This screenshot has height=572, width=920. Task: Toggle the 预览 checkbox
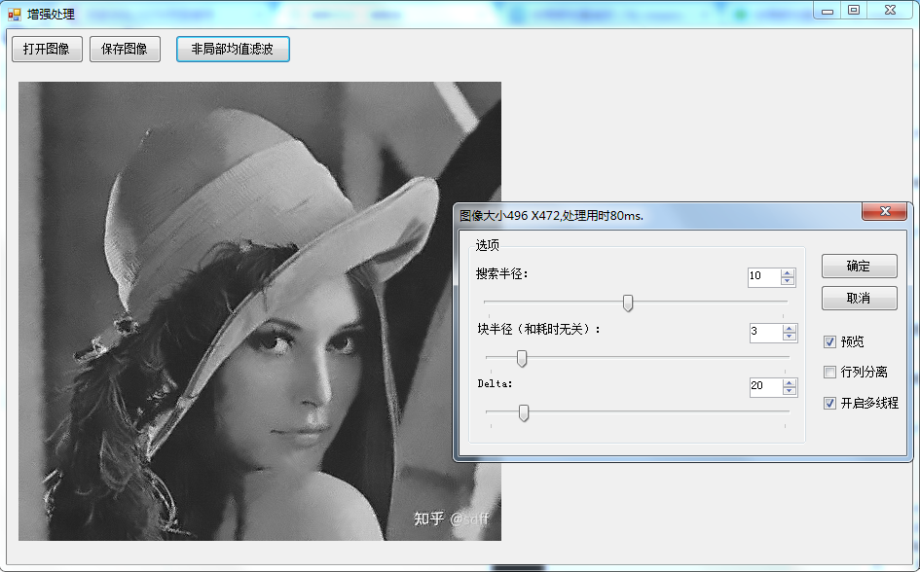(829, 342)
